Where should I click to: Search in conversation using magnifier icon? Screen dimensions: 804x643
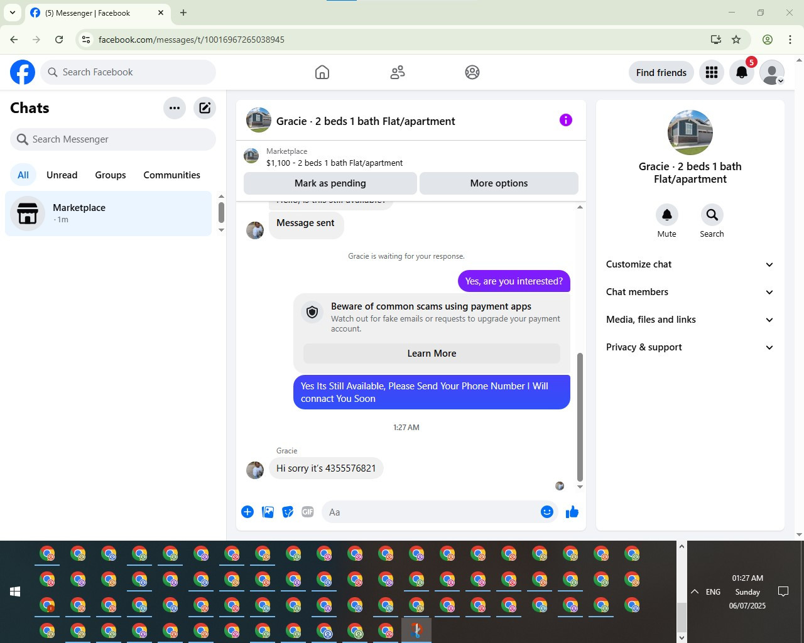(x=712, y=215)
